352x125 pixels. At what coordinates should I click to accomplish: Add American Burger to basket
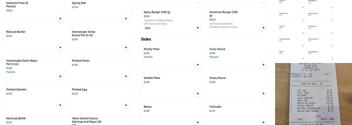(x=263, y=28)
